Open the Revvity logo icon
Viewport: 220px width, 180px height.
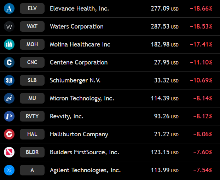9,116
